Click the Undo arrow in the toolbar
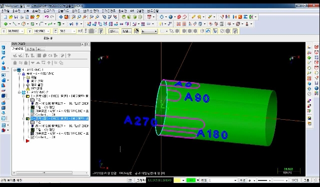Image resolution: width=320 pixels, height=187 pixels. click(x=46, y=17)
